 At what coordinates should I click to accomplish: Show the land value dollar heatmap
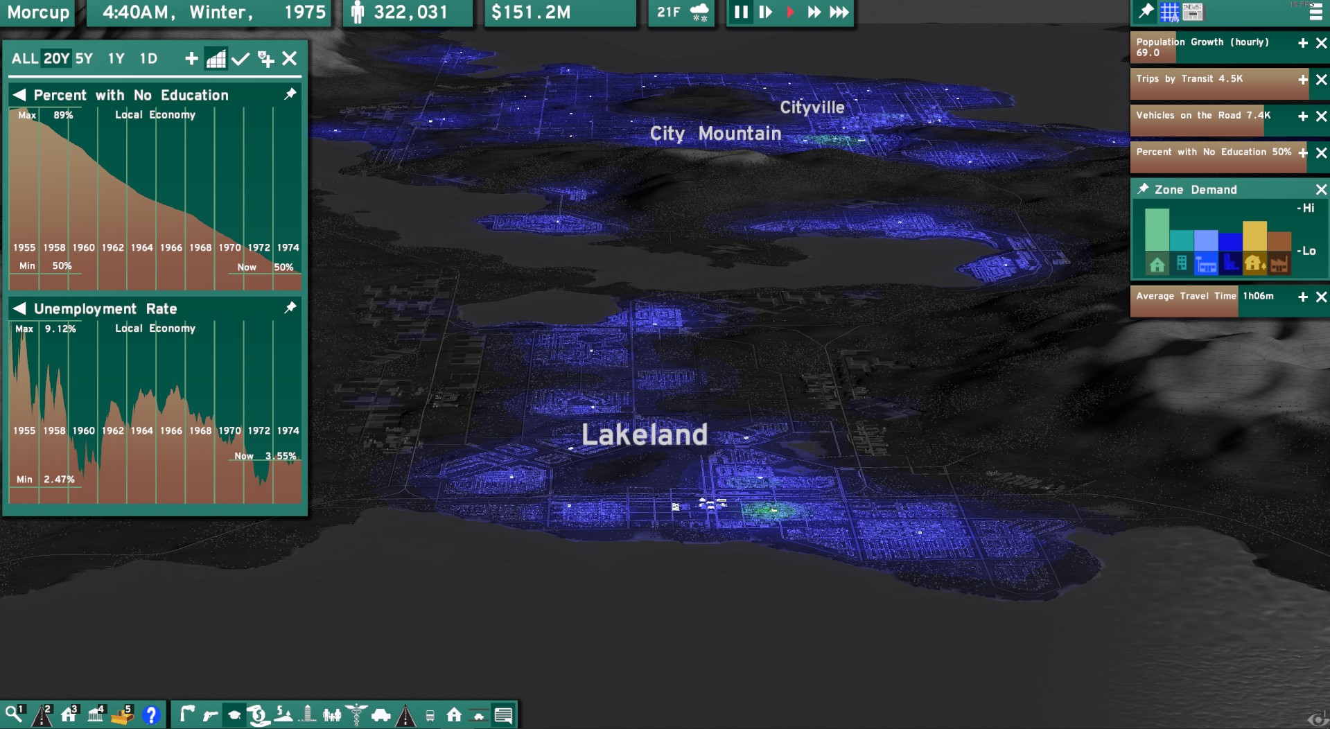[283, 714]
